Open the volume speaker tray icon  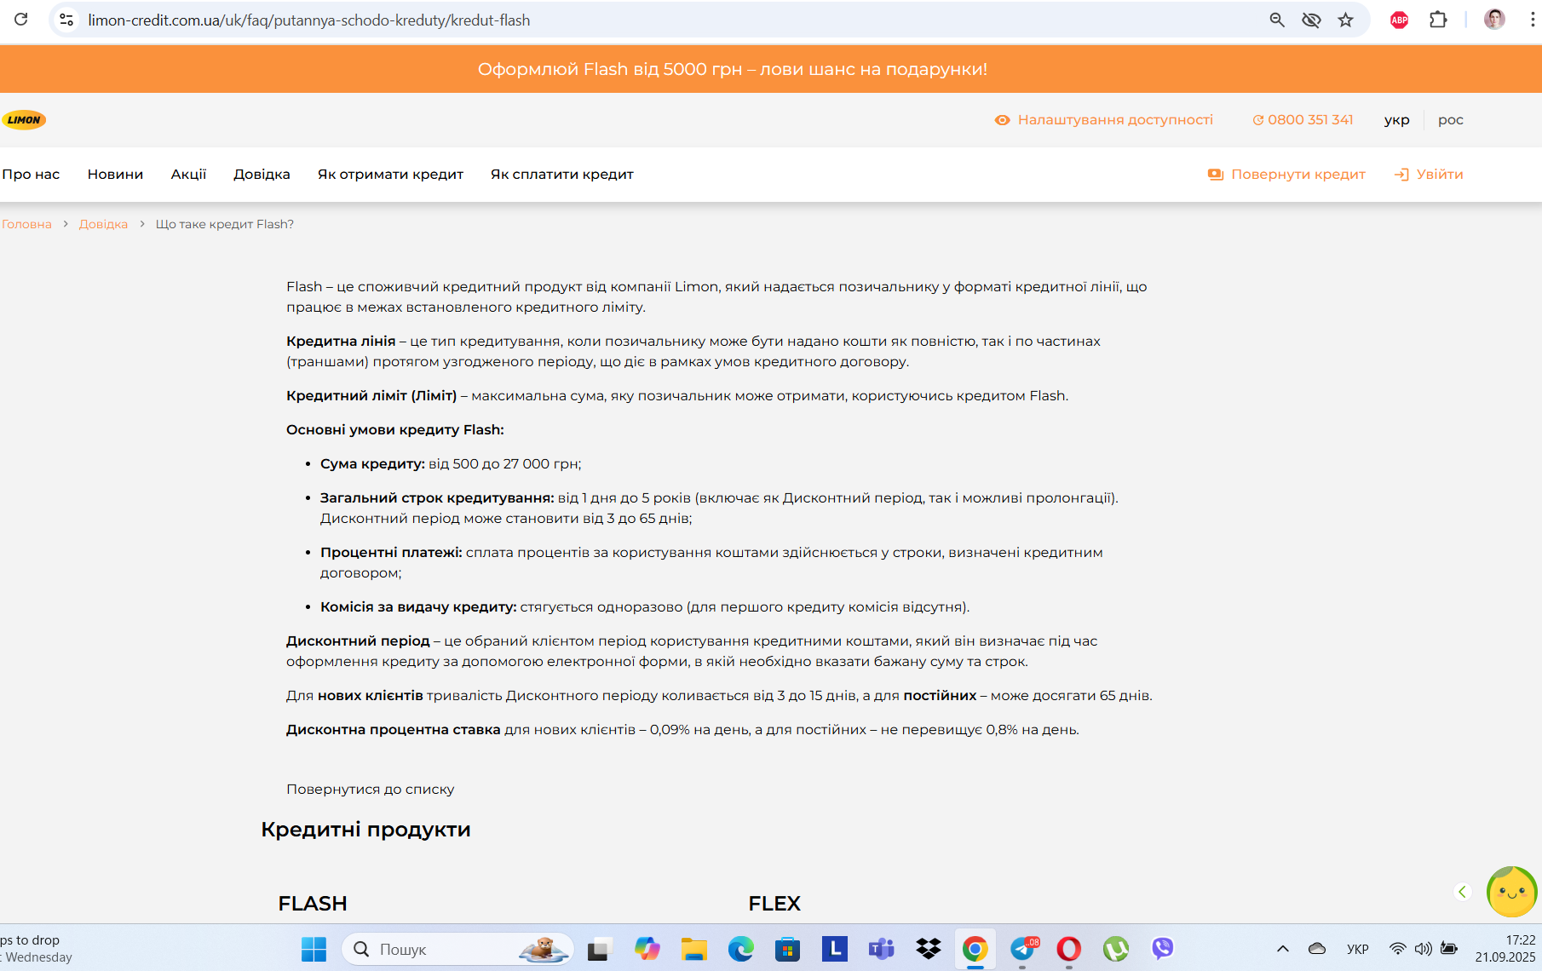1423,949
